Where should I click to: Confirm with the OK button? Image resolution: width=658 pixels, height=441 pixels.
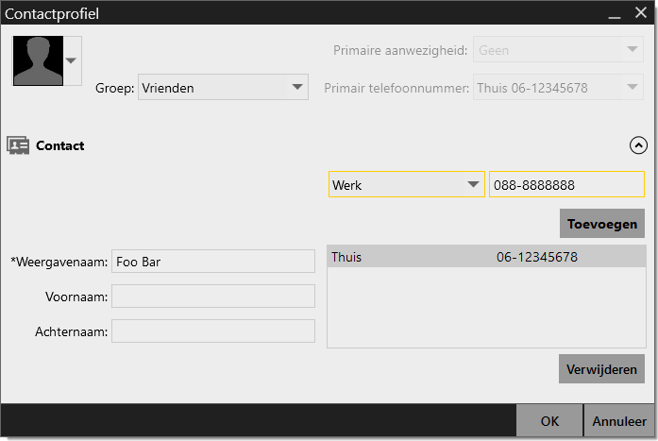coord(549,421)
